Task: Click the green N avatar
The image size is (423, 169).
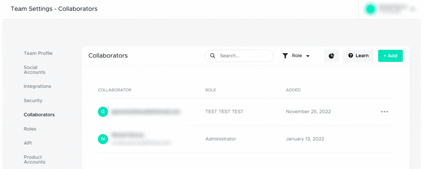Action: point(103,139)
